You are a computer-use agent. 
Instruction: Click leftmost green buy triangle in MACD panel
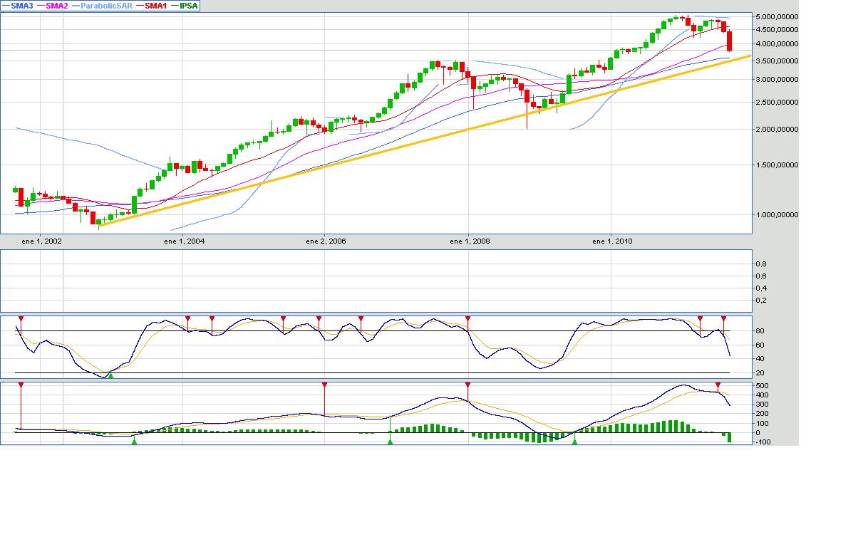pyautogui.click(x=134, y=442)
